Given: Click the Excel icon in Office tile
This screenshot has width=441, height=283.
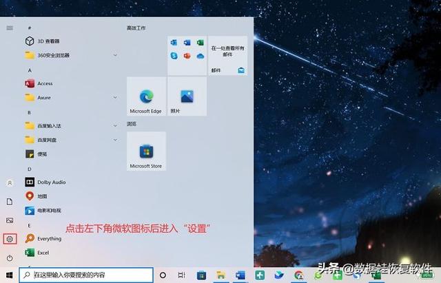Looking at the screenshot, I should point(201,43).
